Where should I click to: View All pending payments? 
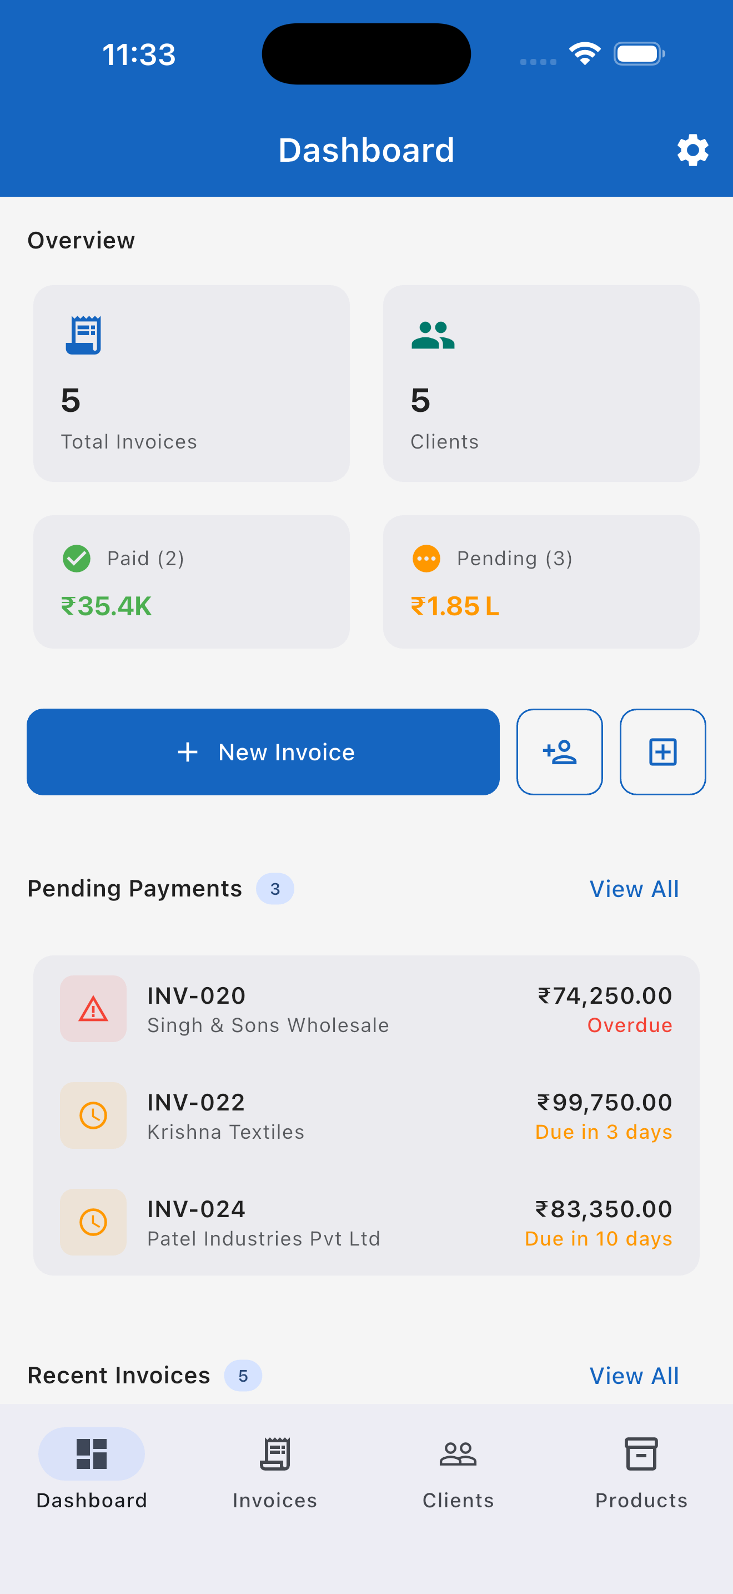click(634, 889)
